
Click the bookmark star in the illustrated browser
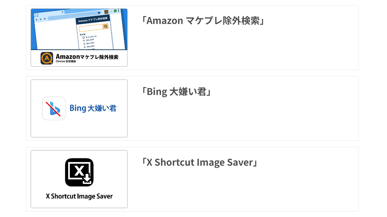99,13
